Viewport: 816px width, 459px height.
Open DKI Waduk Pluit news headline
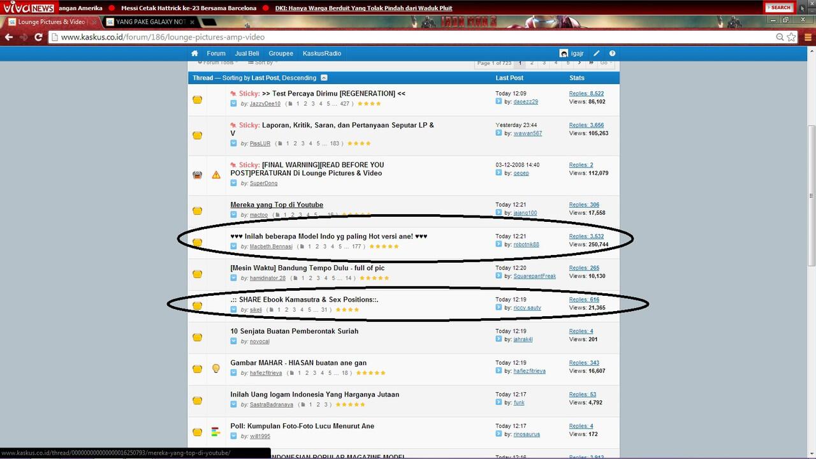(364, 8)
